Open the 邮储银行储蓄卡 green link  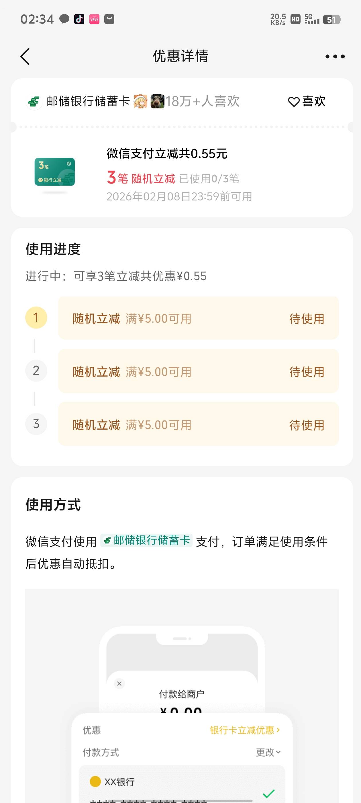click(x=147, y=540)
